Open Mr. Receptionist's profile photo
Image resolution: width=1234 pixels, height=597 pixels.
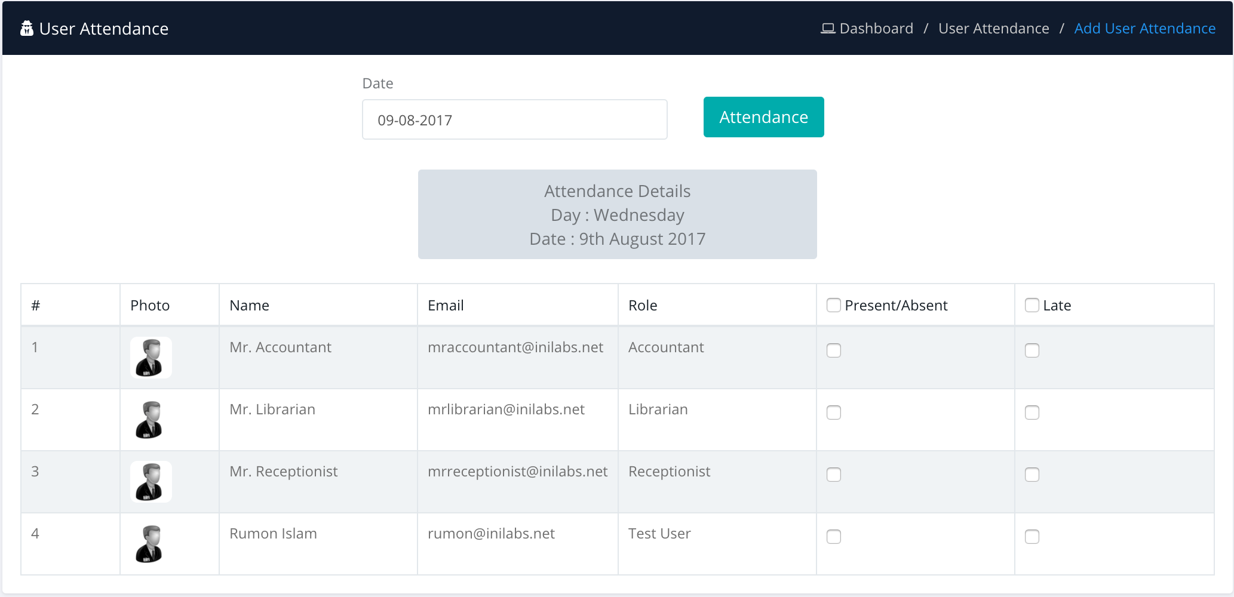coord(151,481)
